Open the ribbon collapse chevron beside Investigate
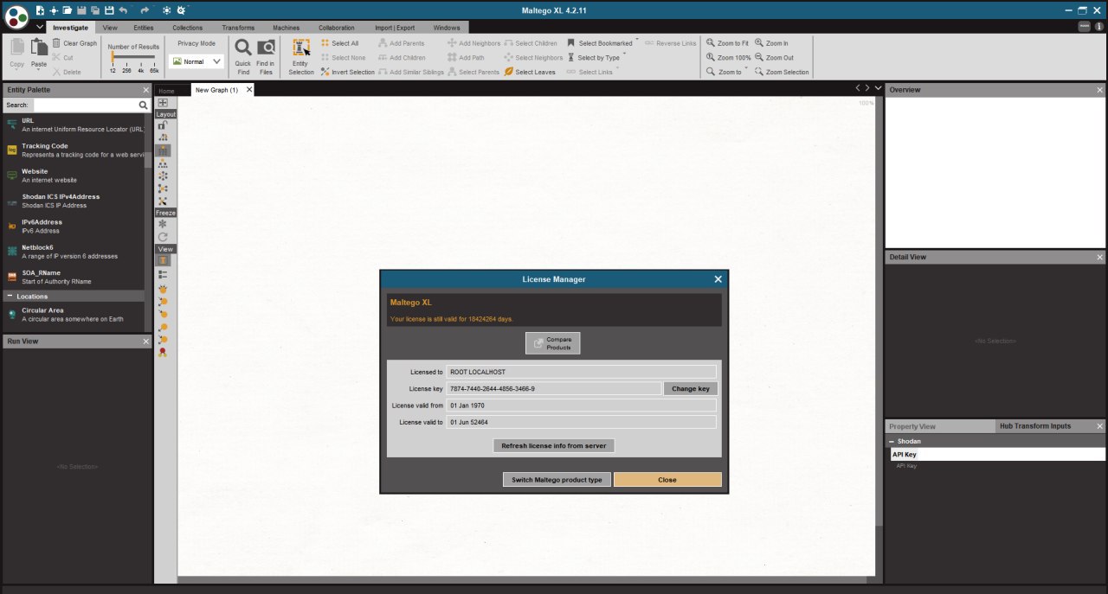Image resolution: width=1108 pixels, height=594 pixels. [x=40, y=28]
